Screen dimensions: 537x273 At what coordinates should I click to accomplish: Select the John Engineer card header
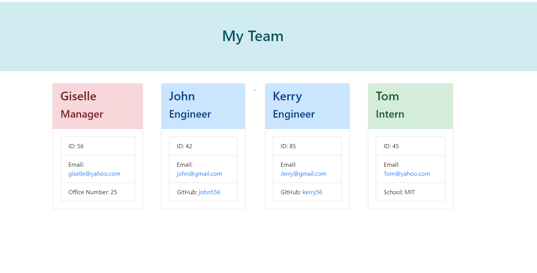point(203,106)
